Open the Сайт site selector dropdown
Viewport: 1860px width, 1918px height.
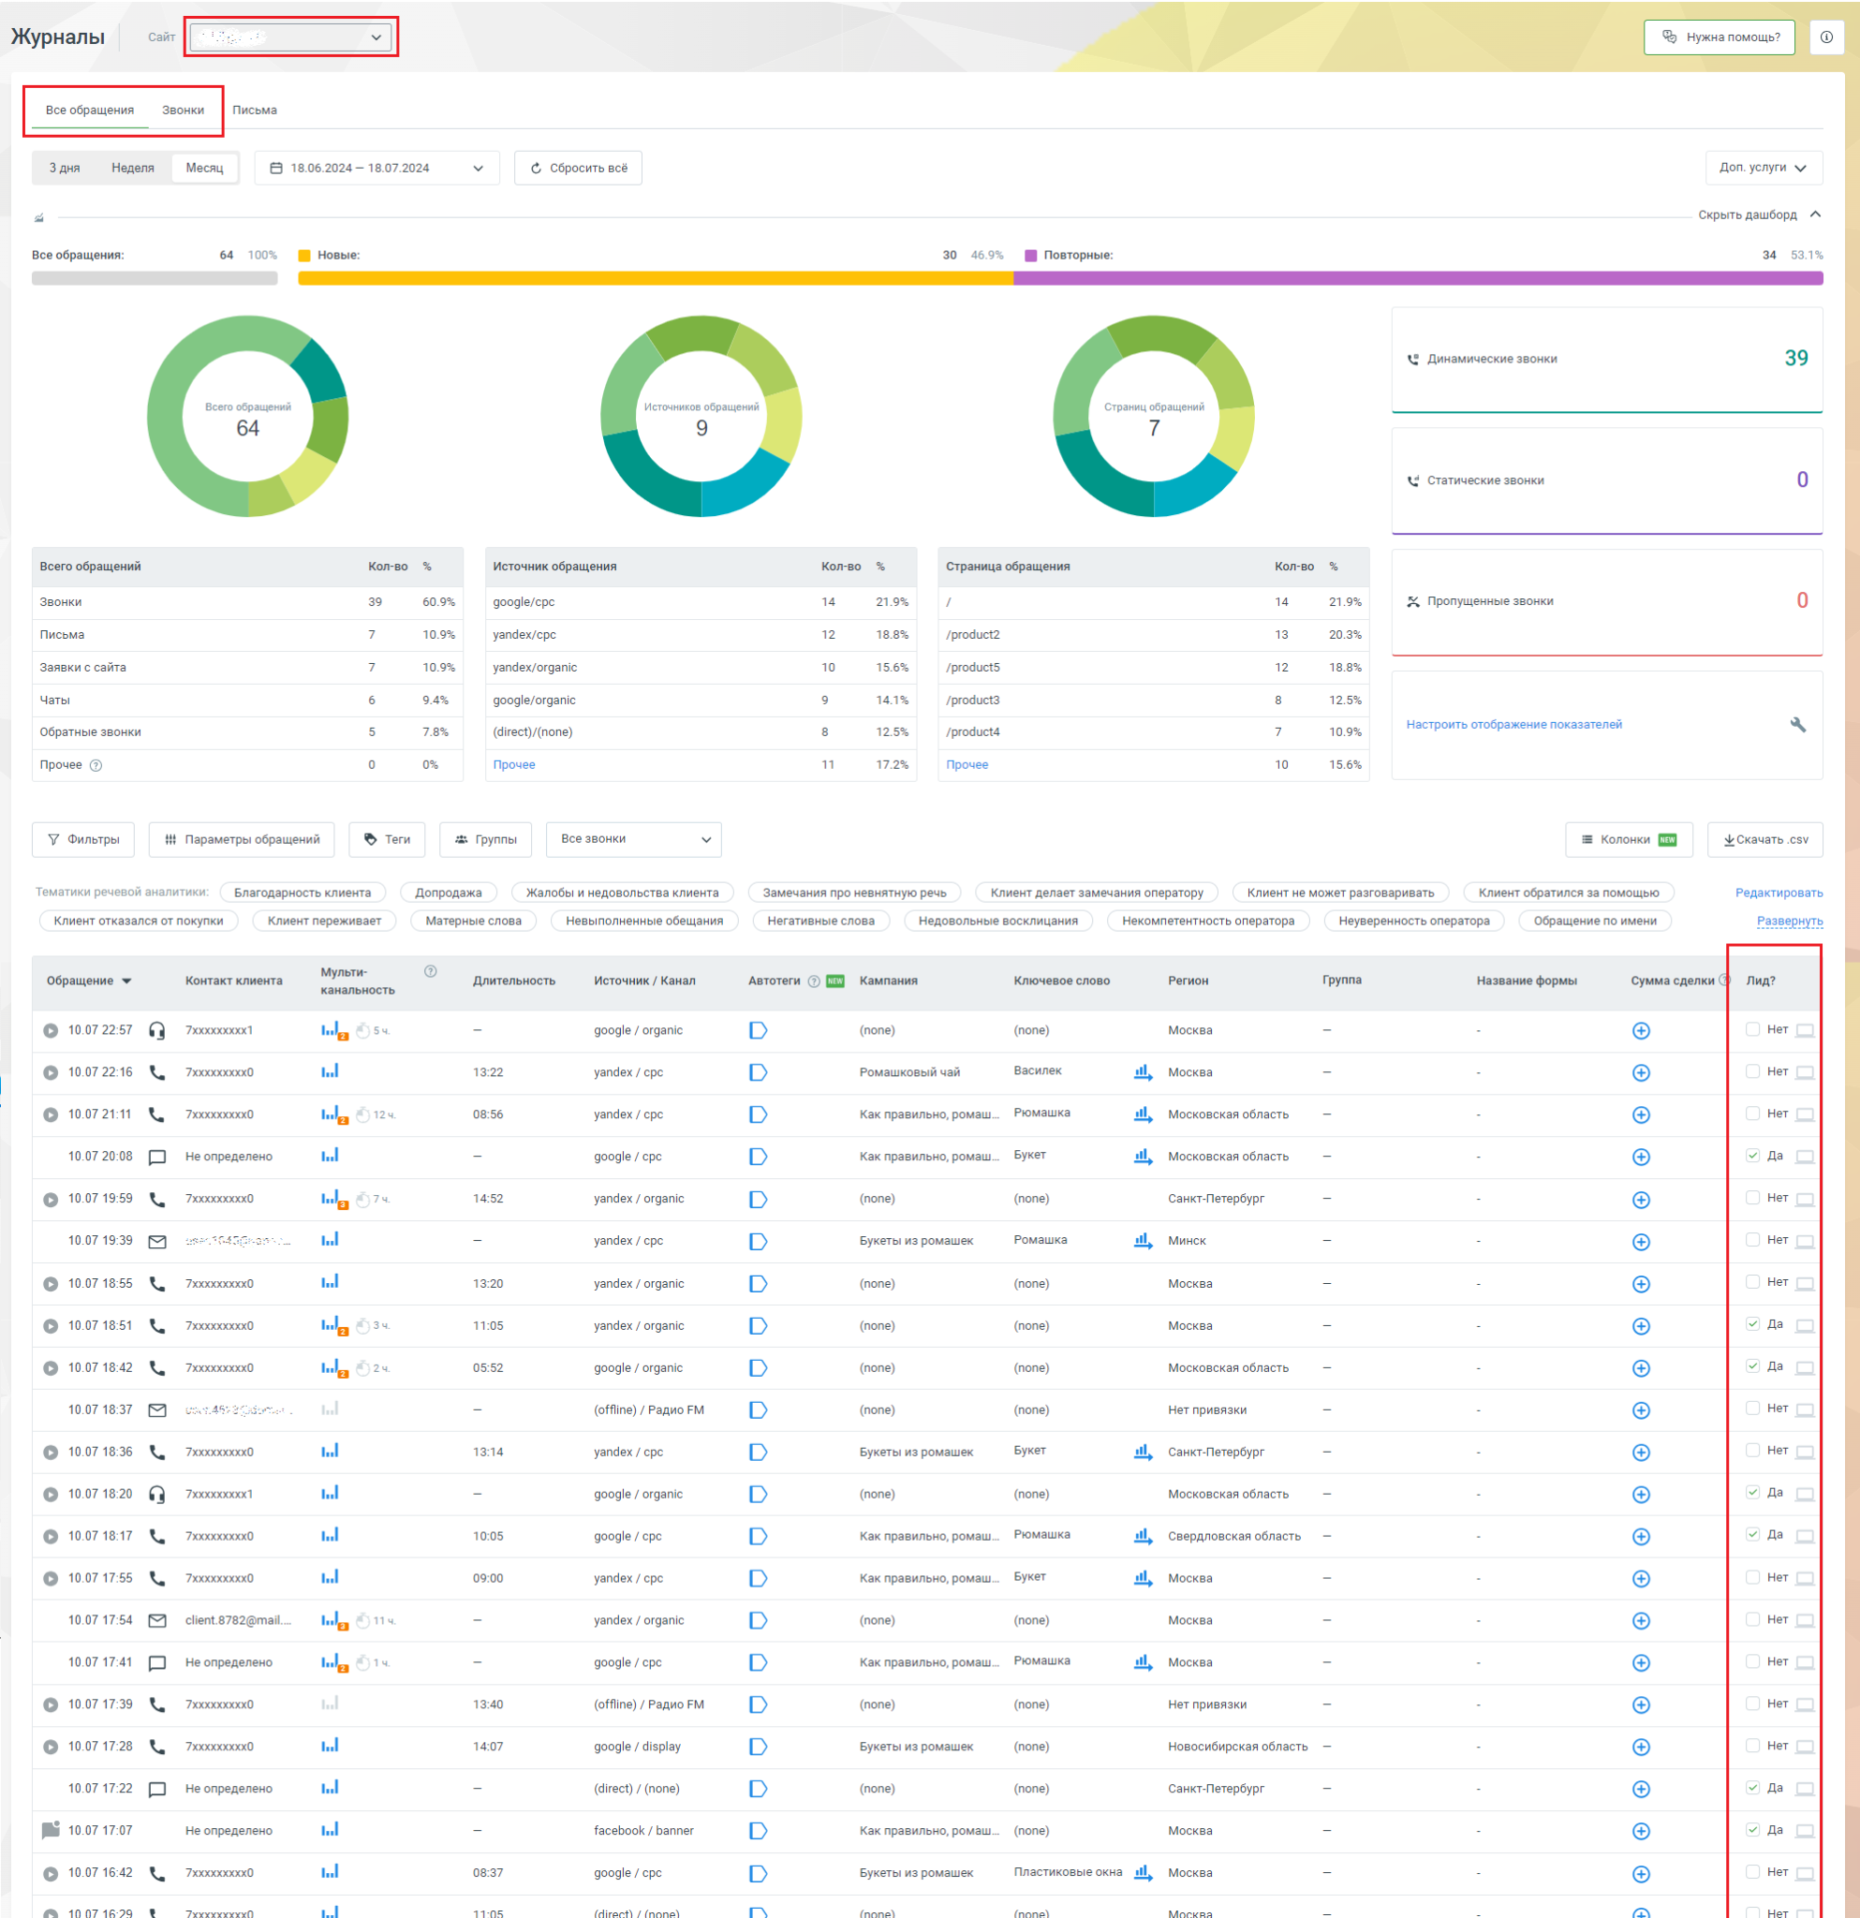290,37
